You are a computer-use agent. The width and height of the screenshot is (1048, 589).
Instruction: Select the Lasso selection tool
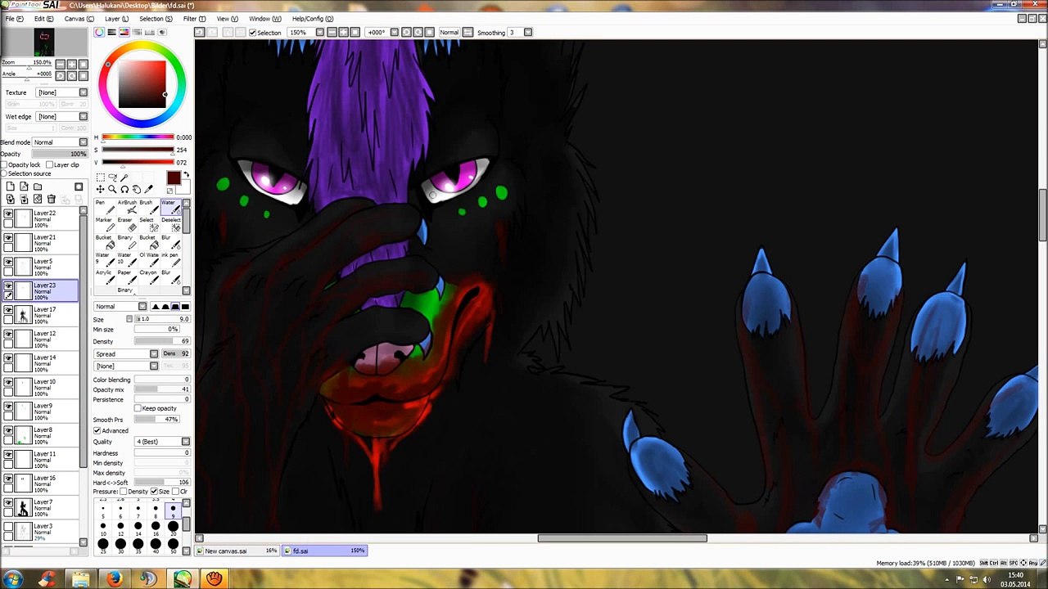pos(112,178)
